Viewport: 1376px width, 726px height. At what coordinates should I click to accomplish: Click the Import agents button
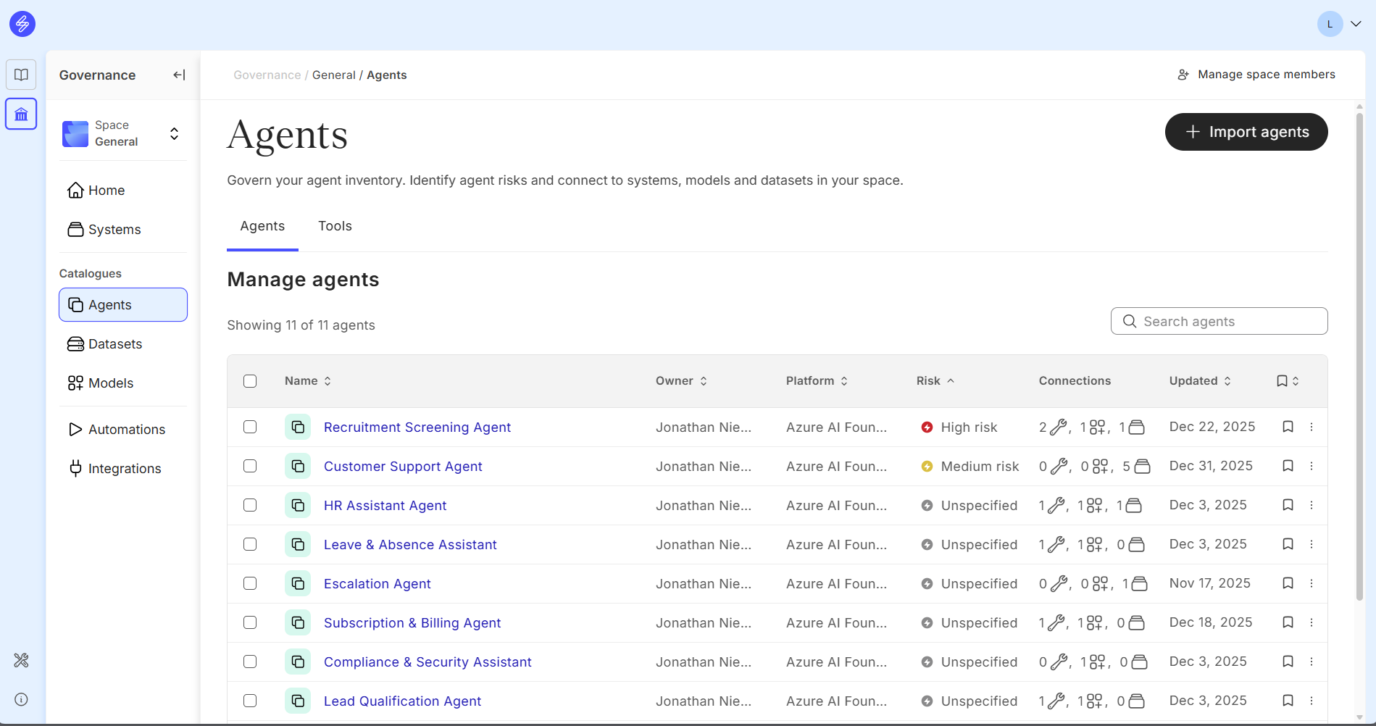point(1246,132)
